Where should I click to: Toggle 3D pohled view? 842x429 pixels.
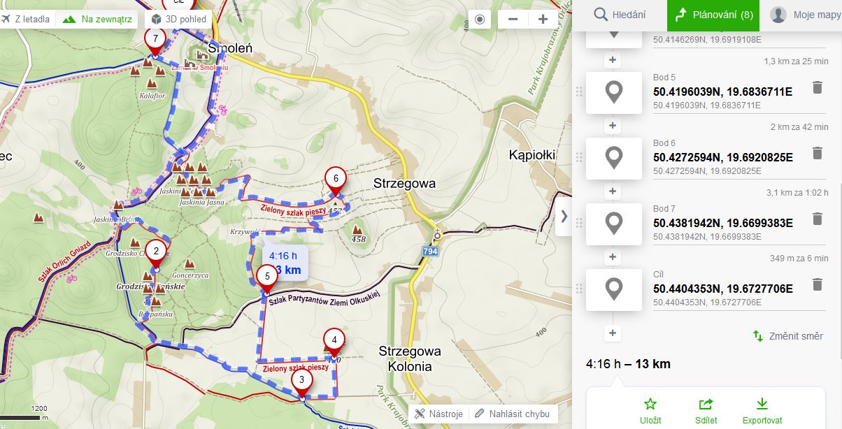(x=178, y=19)
